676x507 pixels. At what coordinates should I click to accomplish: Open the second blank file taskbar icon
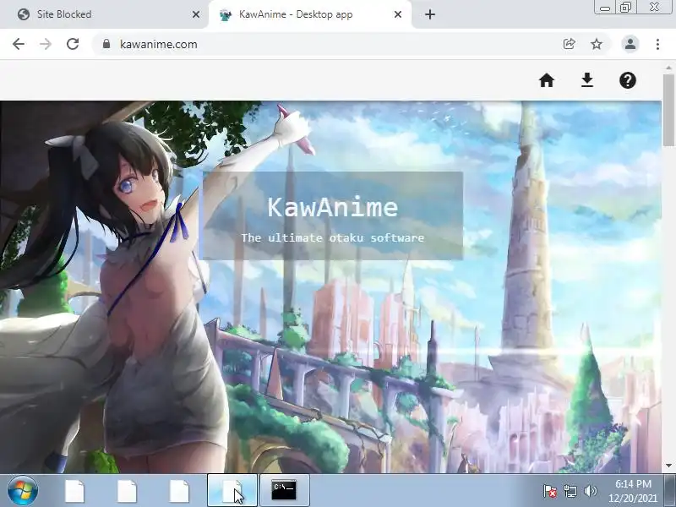coord(128,491)
